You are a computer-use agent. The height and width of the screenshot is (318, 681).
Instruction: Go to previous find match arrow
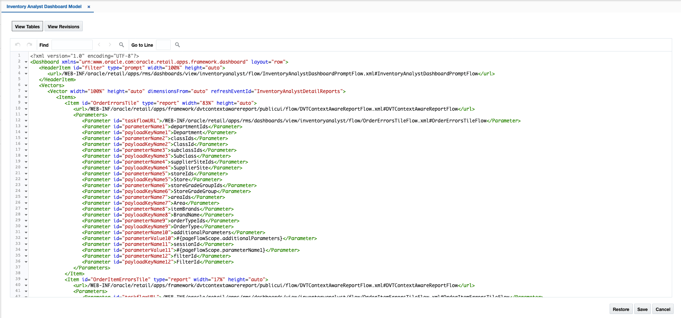pyautogui.click(x=99, y=44)
